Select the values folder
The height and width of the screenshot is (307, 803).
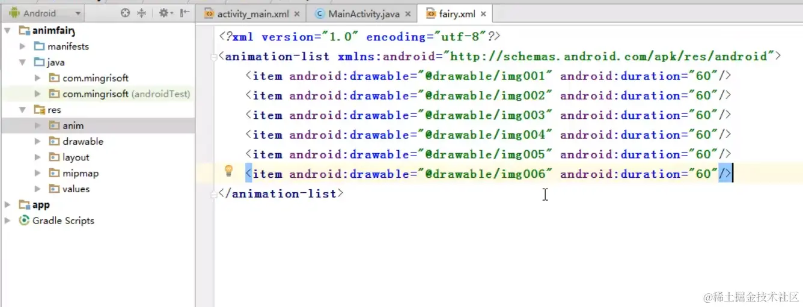click(x=76, y=189)
